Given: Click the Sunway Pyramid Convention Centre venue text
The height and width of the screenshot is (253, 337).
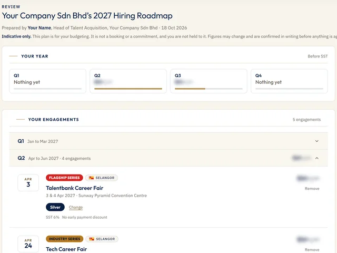Looking at the screenshot, I should (x=113, y=196).
